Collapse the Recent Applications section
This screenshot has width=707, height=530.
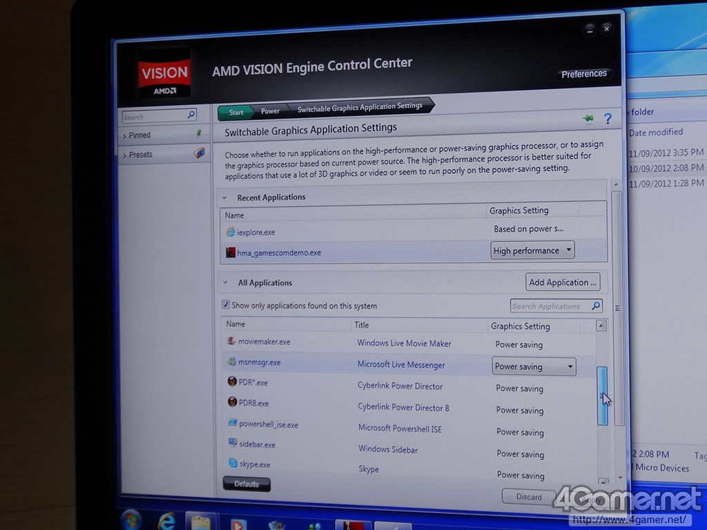224,197
